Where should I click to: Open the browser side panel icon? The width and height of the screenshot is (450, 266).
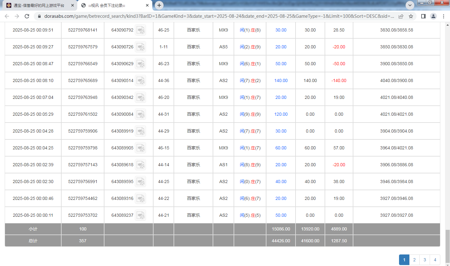[423, 16]
